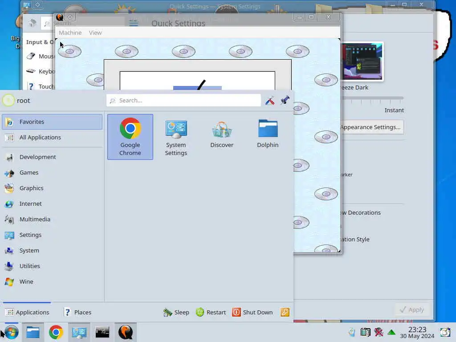Open the Graphics category
Viewport: 456px width, 342px height.
[52, 188]
